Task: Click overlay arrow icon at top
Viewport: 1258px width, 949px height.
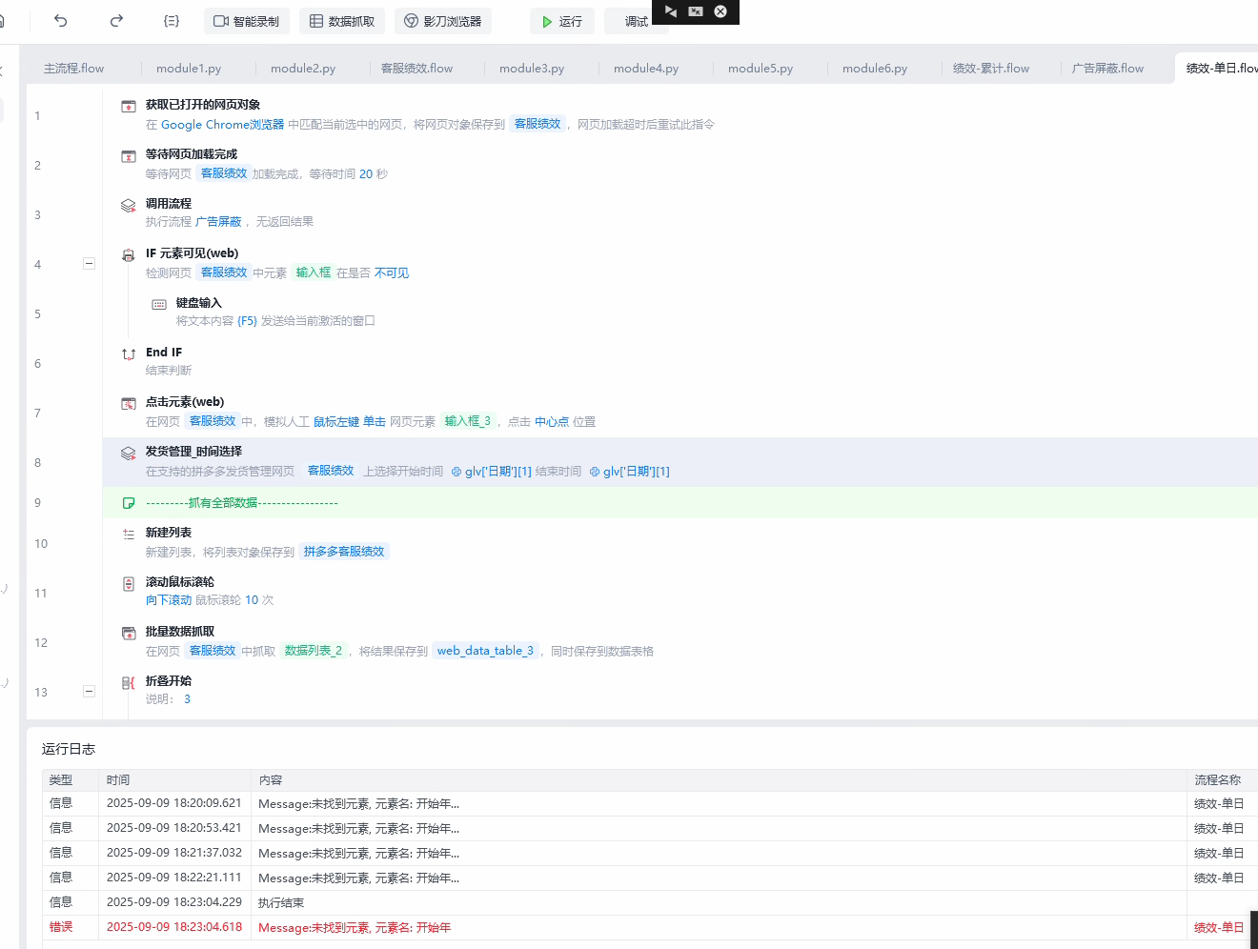Action: coord(671,11)
